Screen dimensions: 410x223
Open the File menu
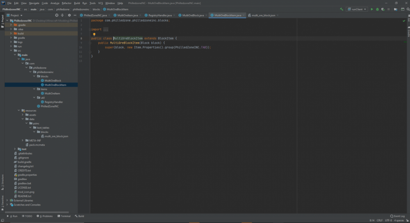click(x=9, y=3)
